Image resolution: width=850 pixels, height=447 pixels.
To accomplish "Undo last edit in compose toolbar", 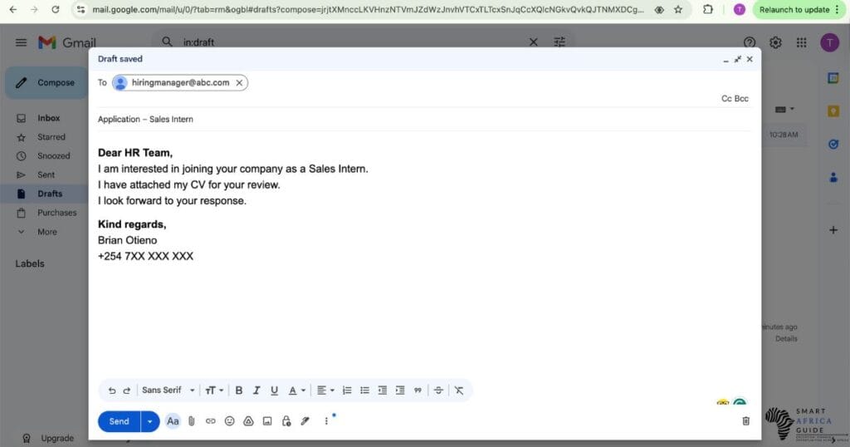I will point(112,391).
